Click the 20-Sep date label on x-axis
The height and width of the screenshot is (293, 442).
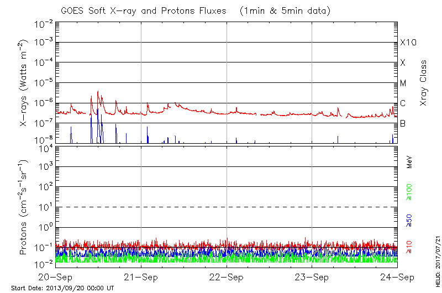(56, 278)
